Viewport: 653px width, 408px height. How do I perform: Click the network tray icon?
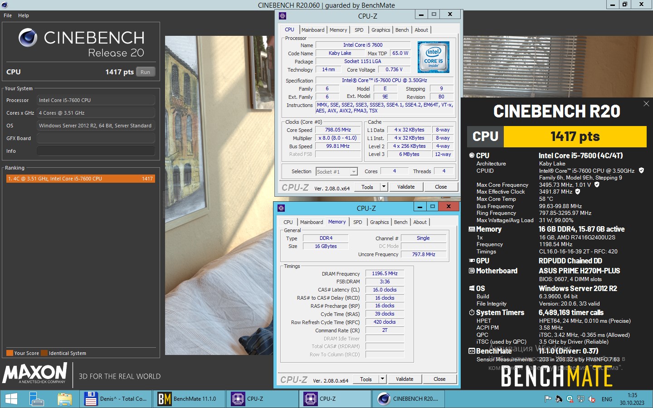(x=581, y=399)
